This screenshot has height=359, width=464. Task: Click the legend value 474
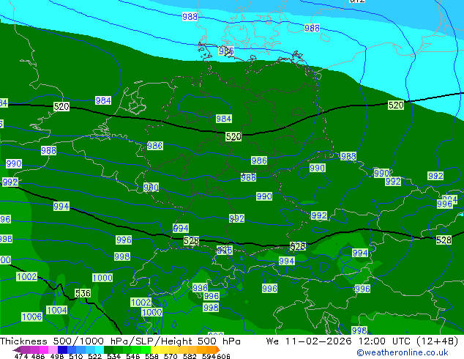point(21,356)
